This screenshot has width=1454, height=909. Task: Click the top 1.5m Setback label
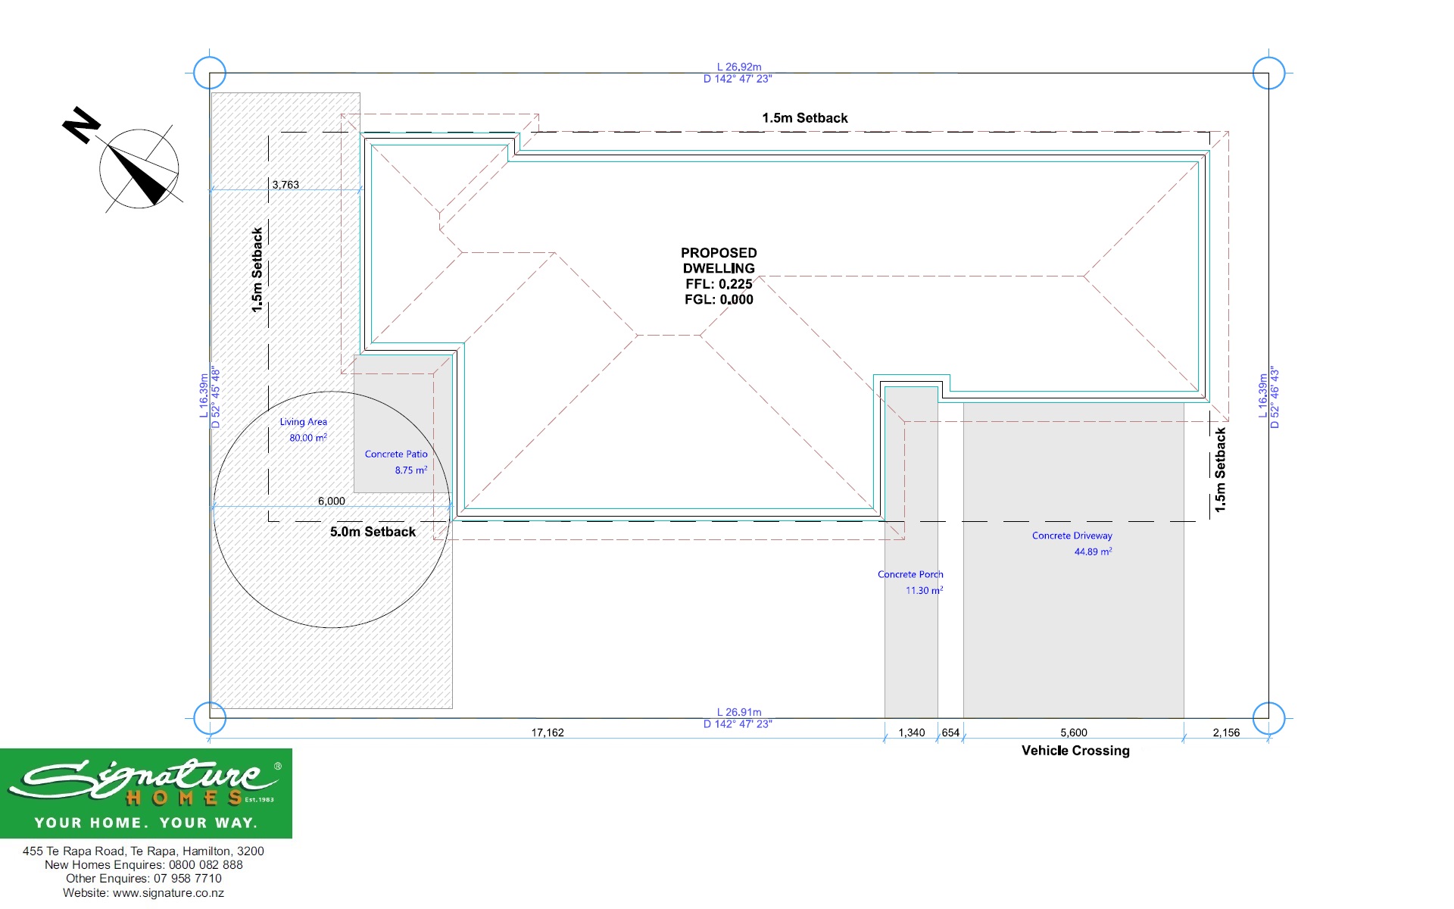coord(805,118)
